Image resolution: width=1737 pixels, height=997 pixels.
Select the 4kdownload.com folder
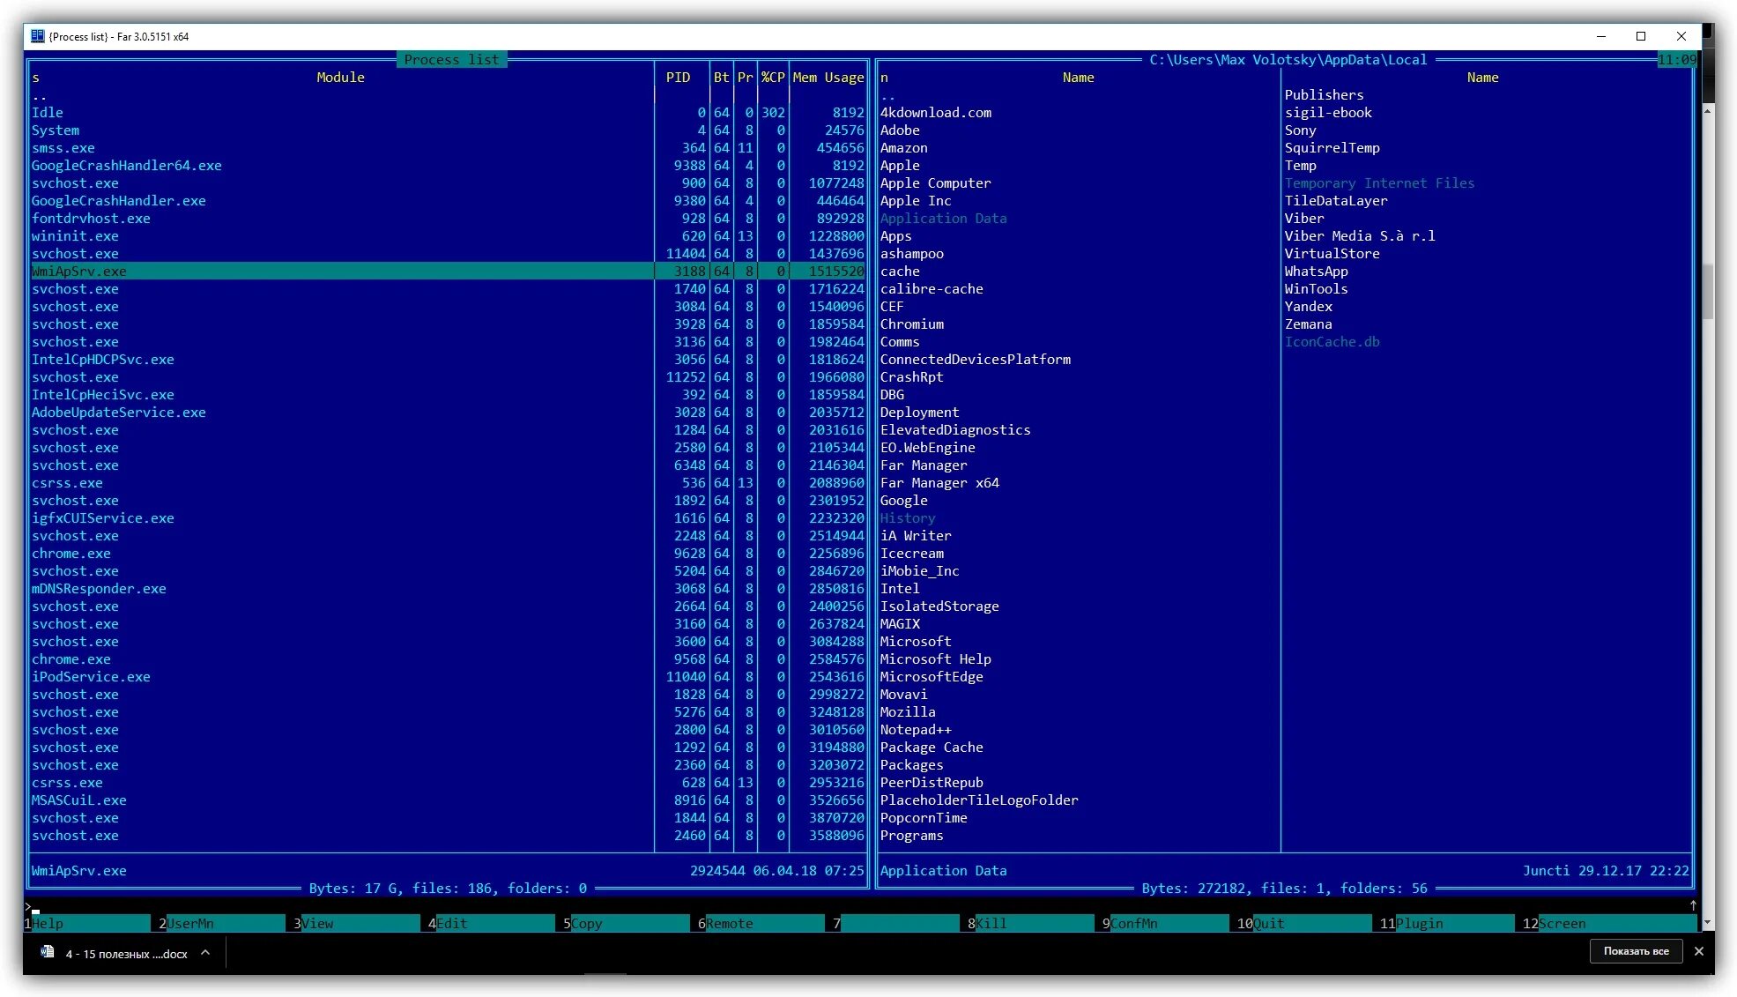click(936, 113)
